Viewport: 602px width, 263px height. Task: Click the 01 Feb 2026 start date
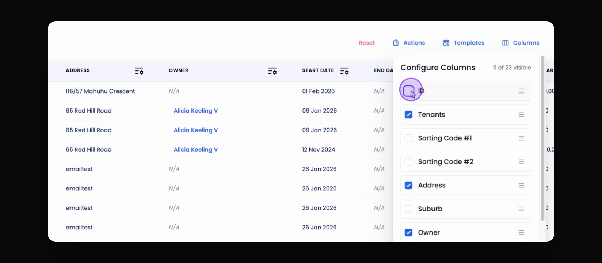[319, 91]
